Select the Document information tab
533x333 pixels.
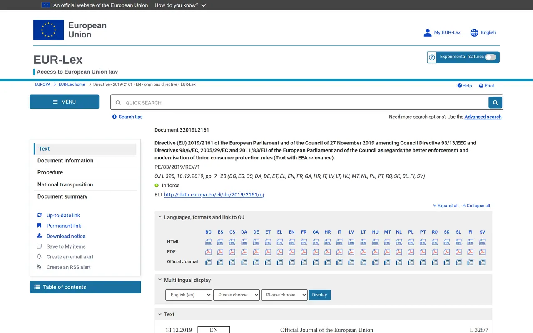point(85,161)
